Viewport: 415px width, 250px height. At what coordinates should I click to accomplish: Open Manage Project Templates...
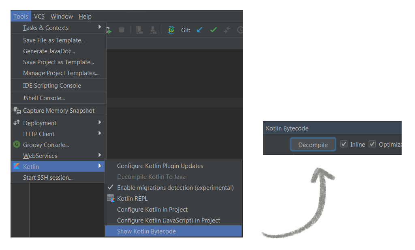[x=58, y=73]
